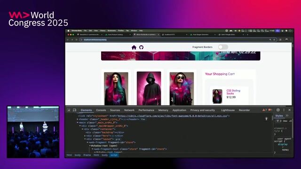Collapse the main element node

click(x=78, y=123)
